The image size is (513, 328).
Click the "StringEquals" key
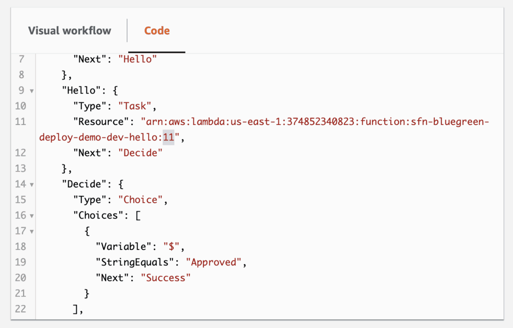[x=136, y=261]
